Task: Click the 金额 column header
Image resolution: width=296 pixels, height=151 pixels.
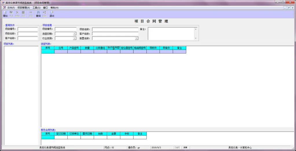Action: [114, 134]
